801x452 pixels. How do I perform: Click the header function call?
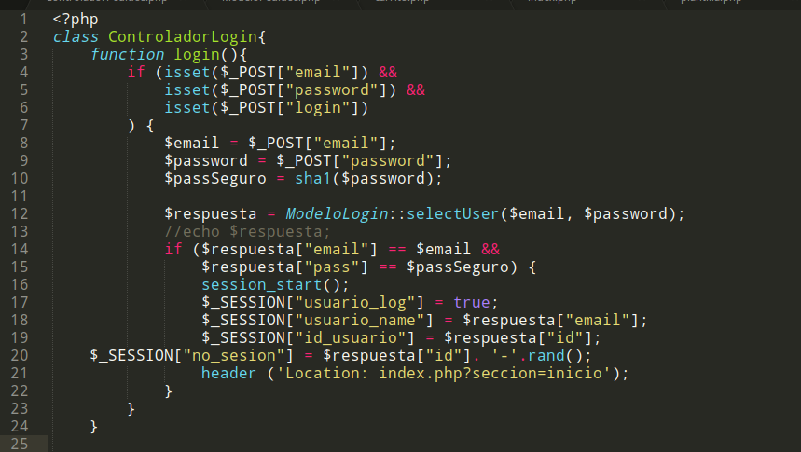tap(228, 374)
